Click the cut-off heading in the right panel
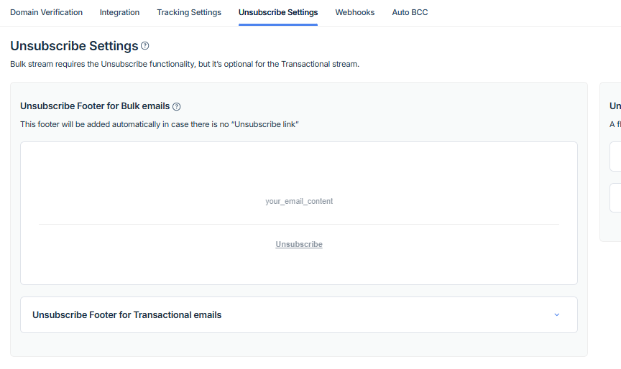Screen dimensions: 621x369 tap(615, 106)
